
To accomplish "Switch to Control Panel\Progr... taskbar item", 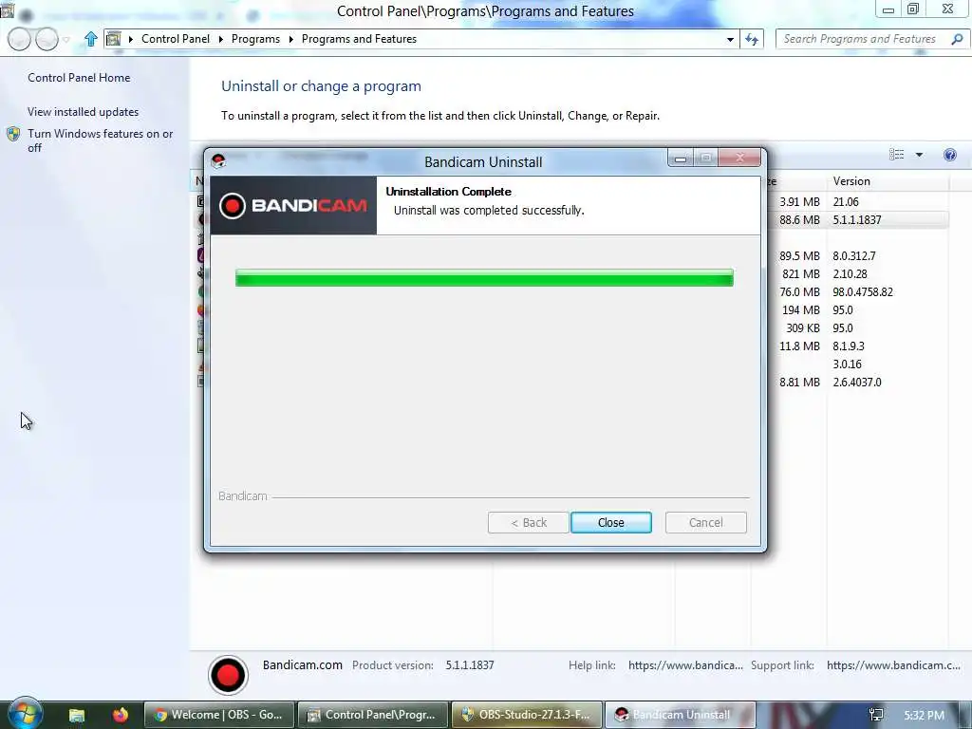I will click(372, 715).
